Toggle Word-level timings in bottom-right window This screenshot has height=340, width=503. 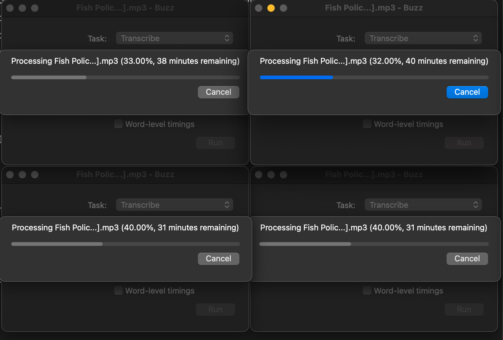point(367,291)
